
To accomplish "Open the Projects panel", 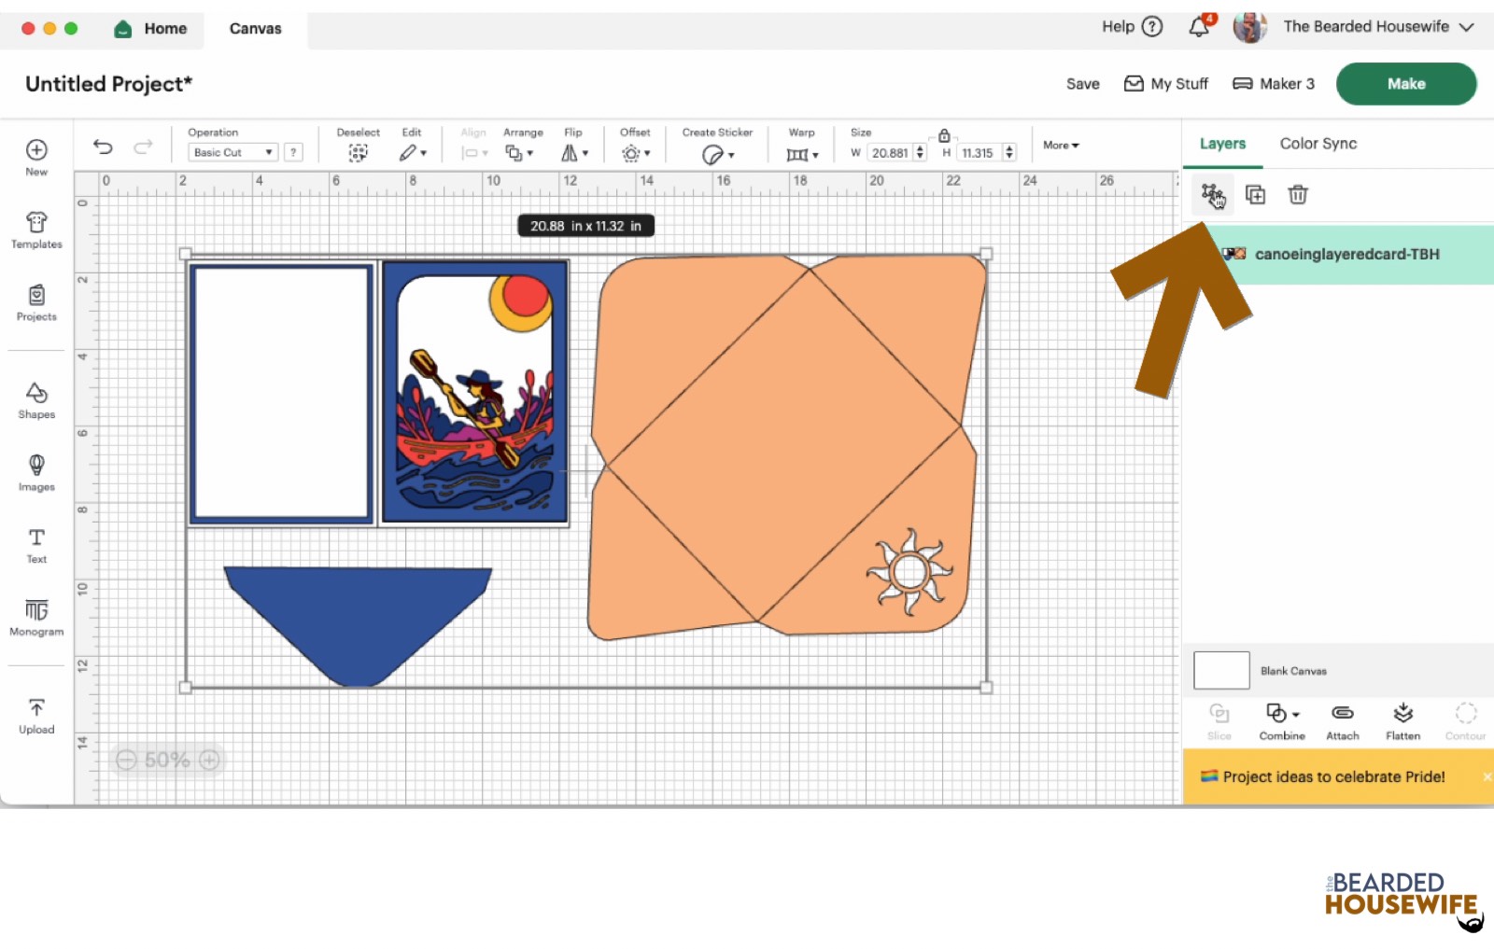I will coord(36,302).
